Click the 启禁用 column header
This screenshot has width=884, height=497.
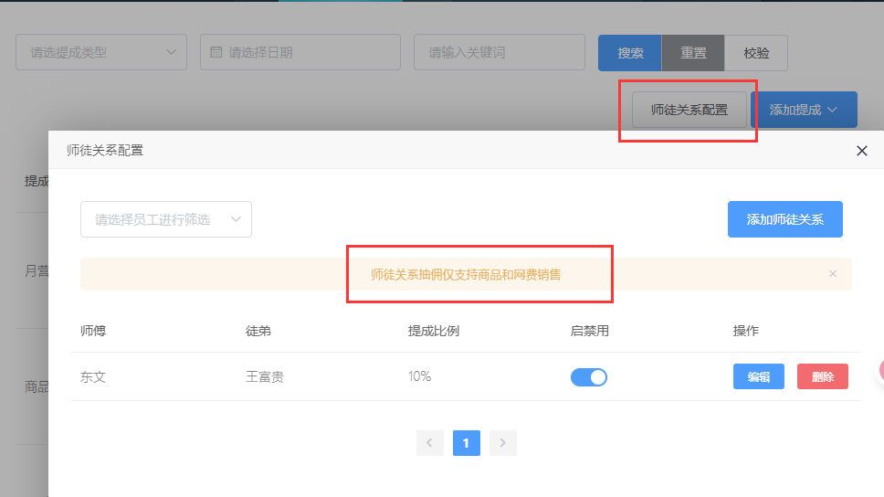point(589,331)
